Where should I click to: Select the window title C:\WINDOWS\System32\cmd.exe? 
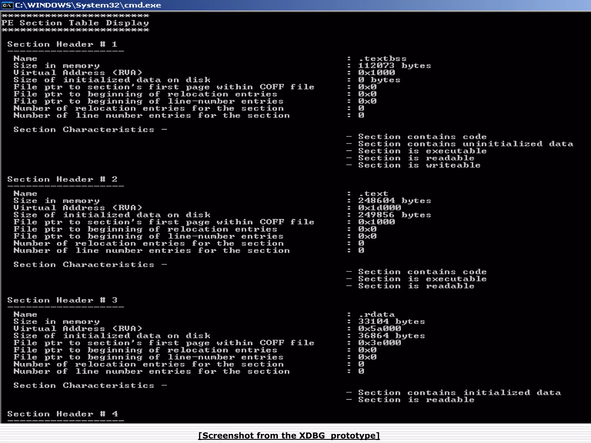[x=88, y=5]
